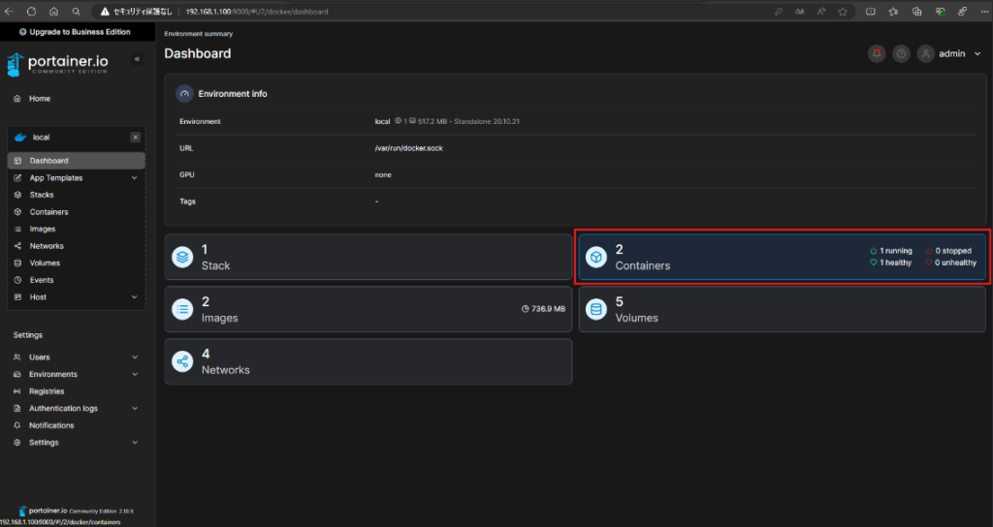Open browser collections toolbar icon
The width and height of the screenshot is (993, 527).
(x=916, y=12)
